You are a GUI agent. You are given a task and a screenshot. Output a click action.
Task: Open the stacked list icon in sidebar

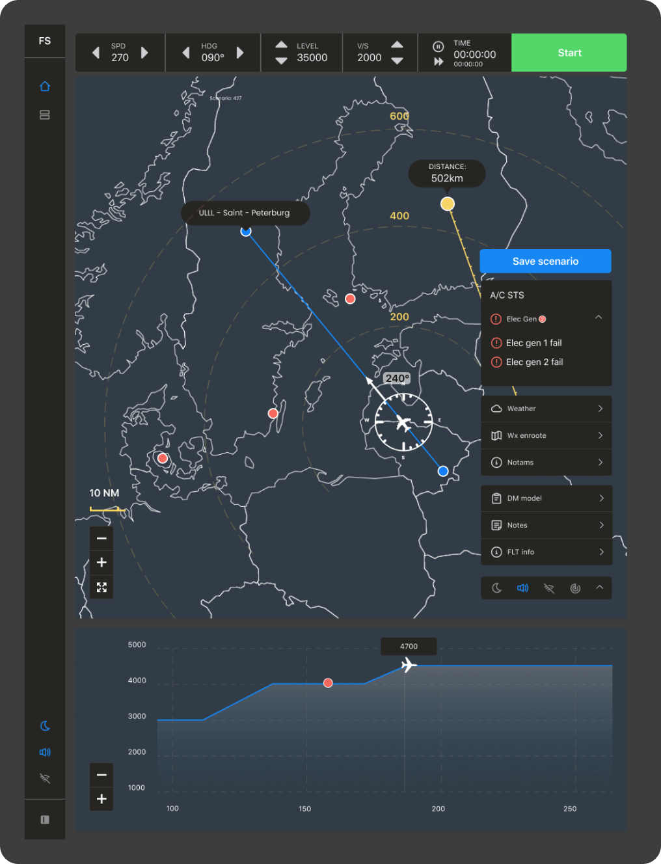tap(45, 115)
